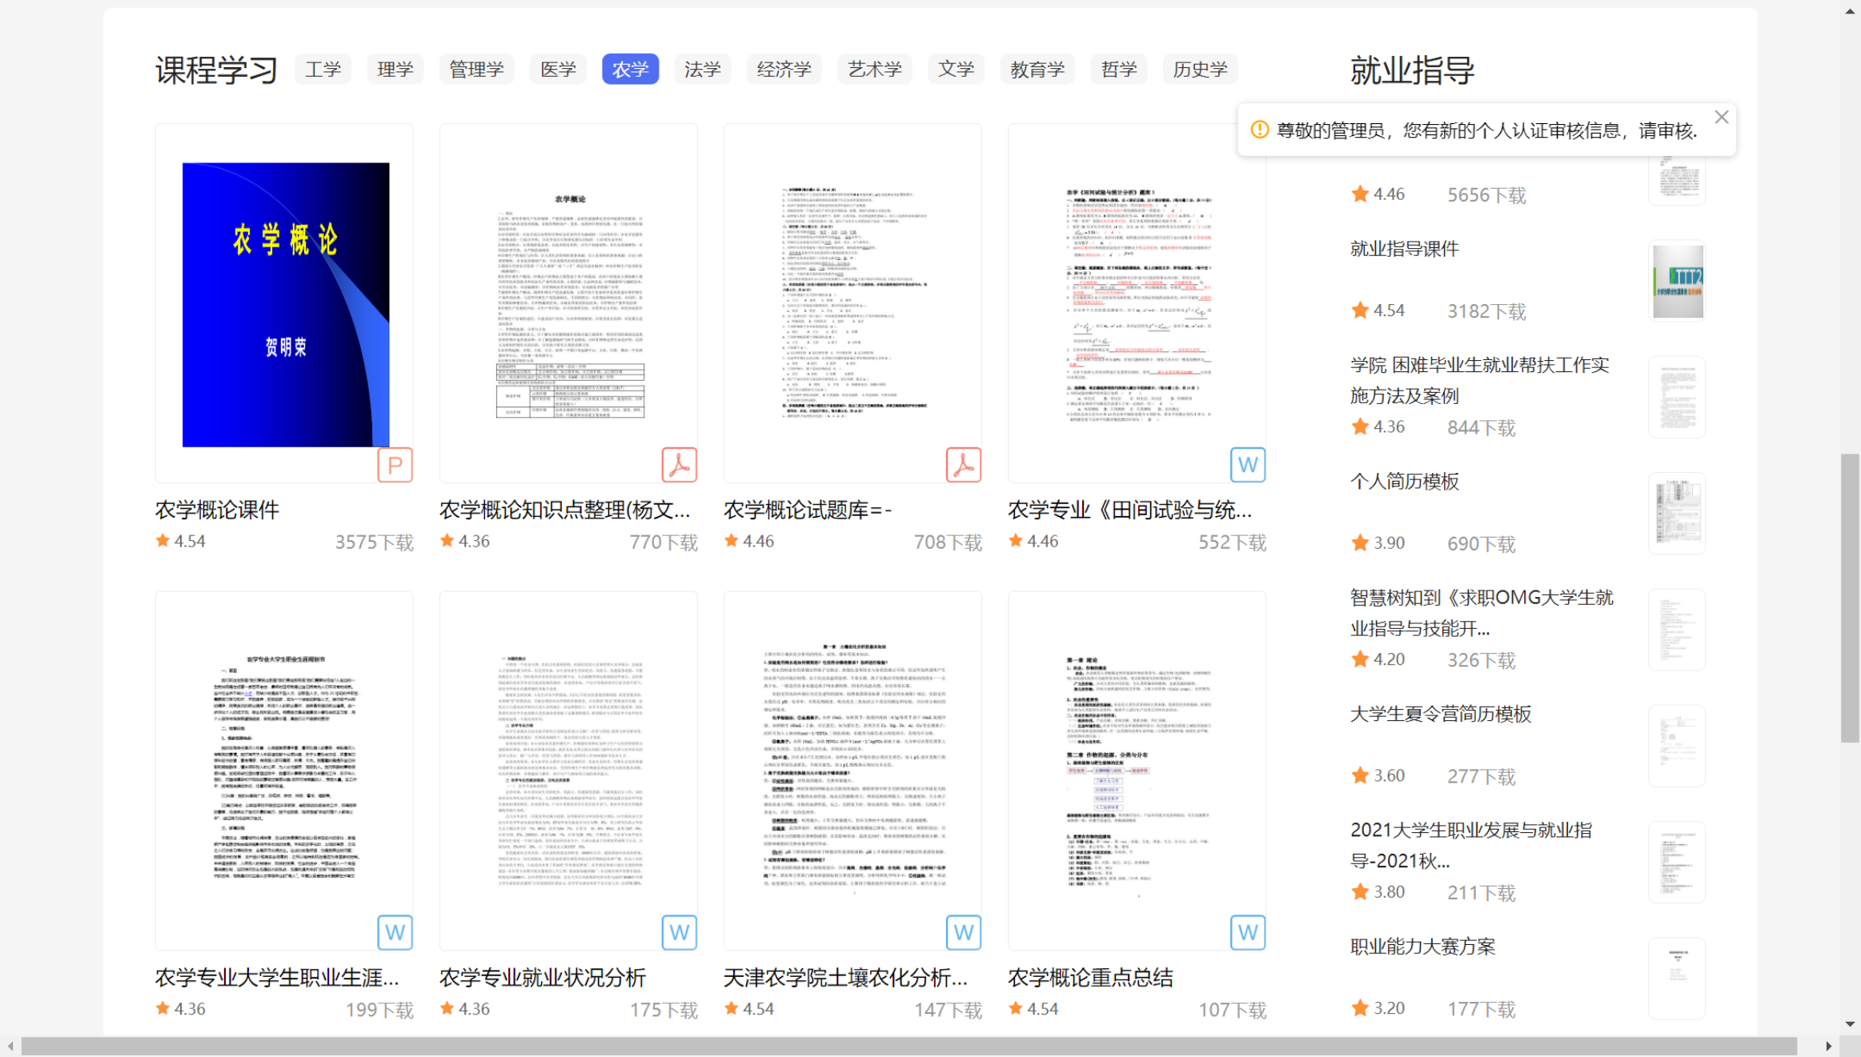Click Word icon on 农学概论重点总结 card
The image size is (1861, 1057).
(1247, 932)
